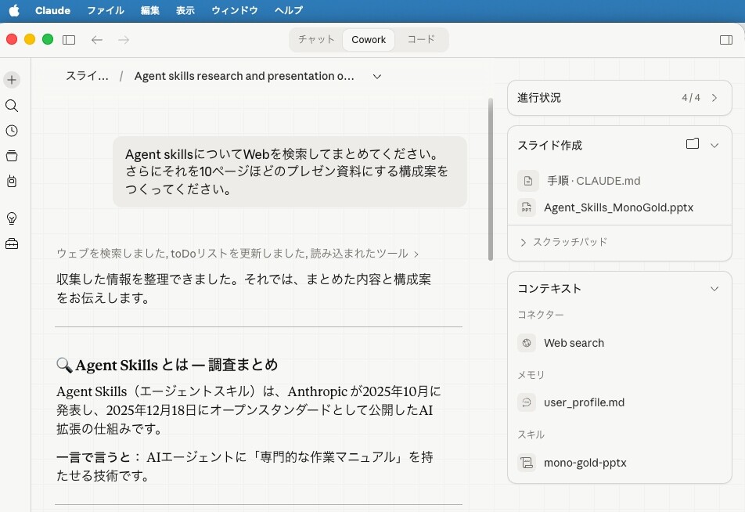Click the 進行状況 label
The height and width of the screenshot is (512, 745).
(x=539, y=98)
